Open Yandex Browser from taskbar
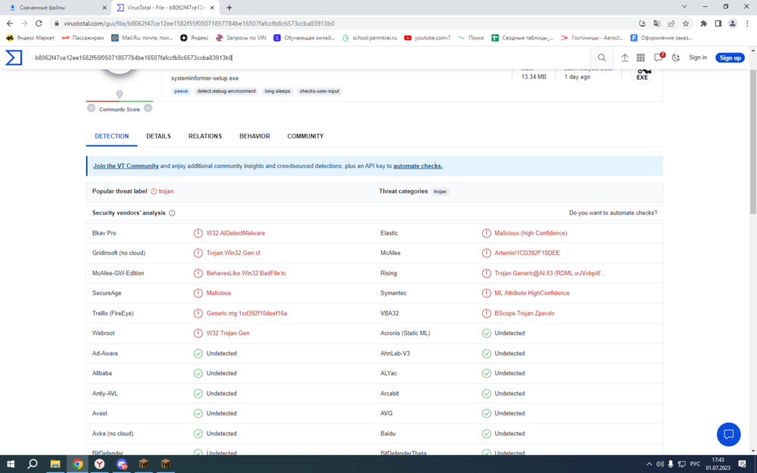The width and height of the screenshot is (757, 473). [99, 465]
